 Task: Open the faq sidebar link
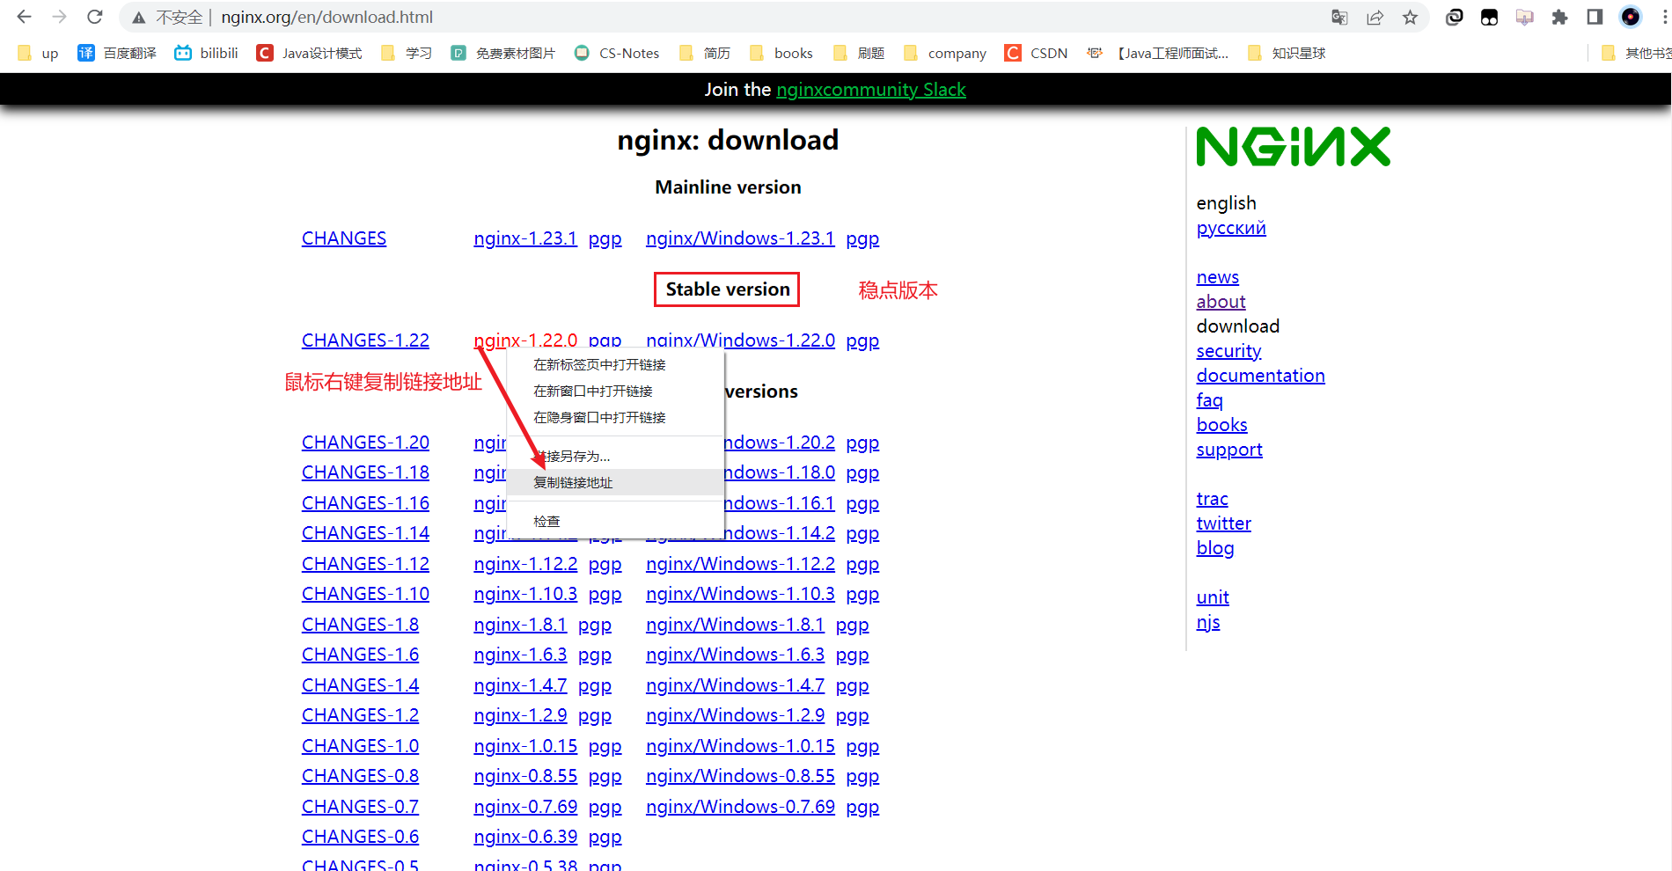[x=1209, y=400]
